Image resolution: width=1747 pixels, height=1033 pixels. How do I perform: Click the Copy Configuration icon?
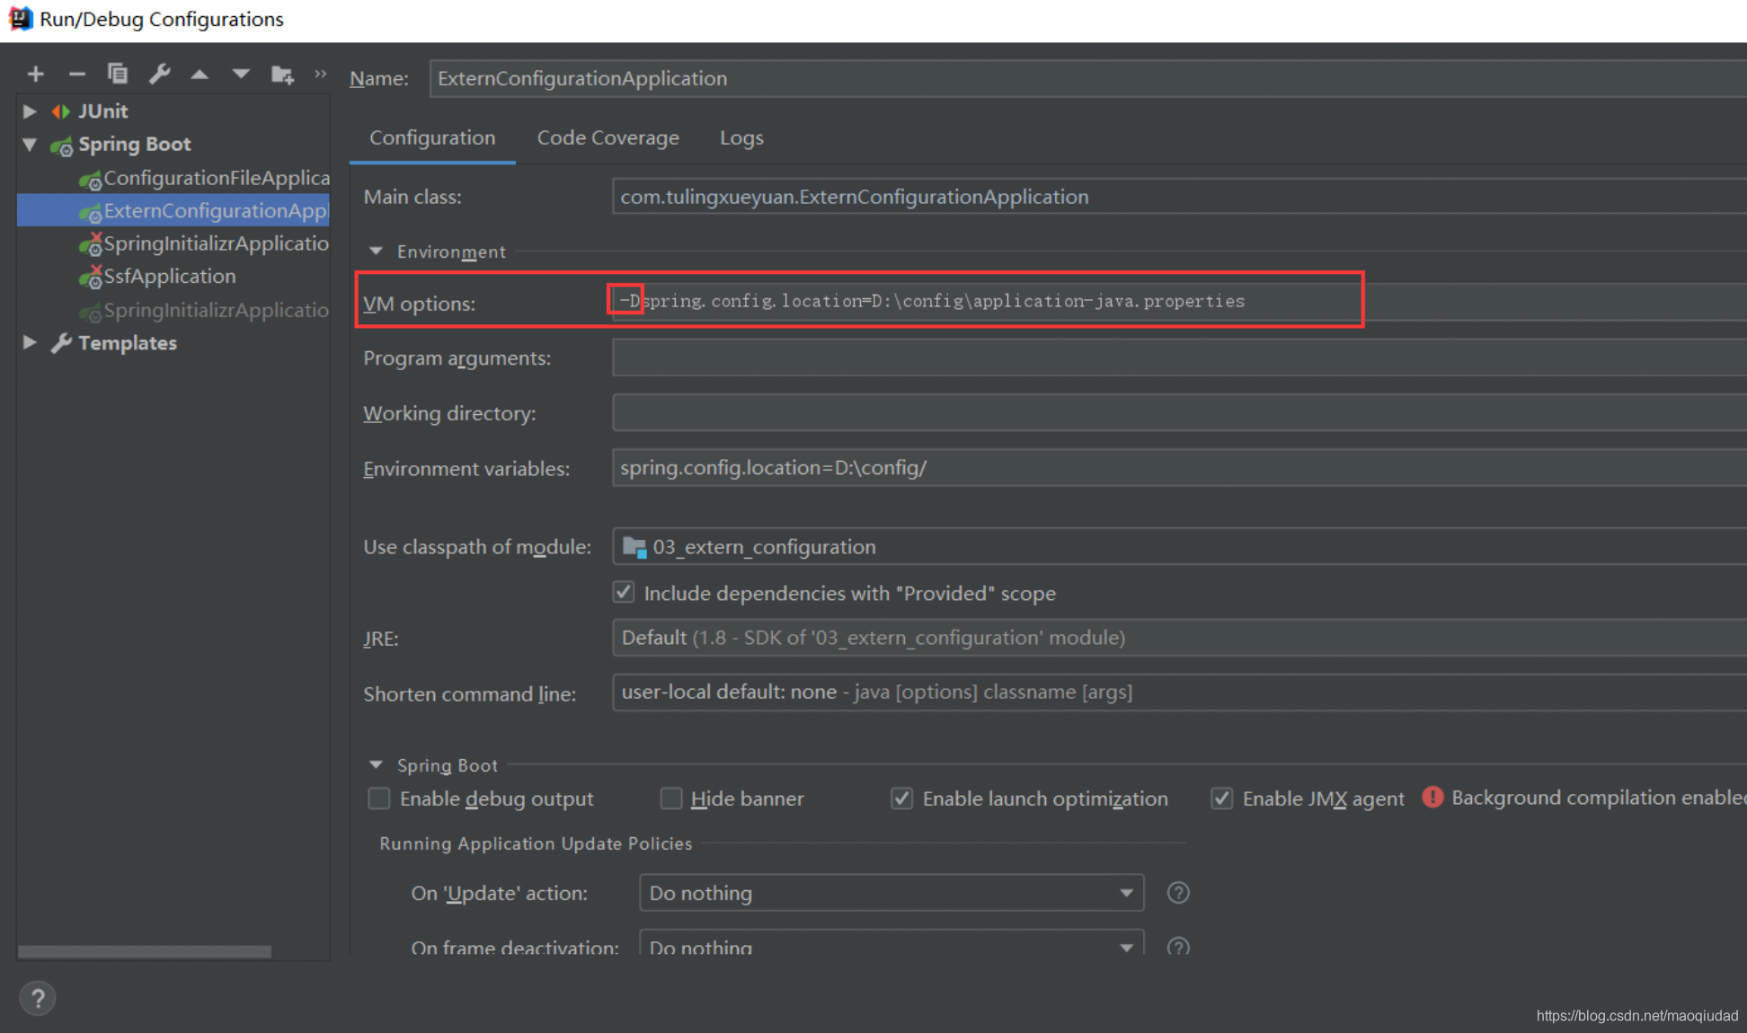(x=118, y=75)
